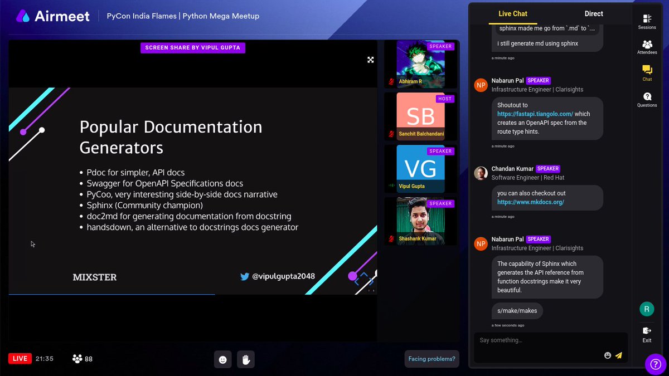Viewport: 669px width, 376px height.
Task: Click the Twitter bird icon on slide
Action: point(244,276)
